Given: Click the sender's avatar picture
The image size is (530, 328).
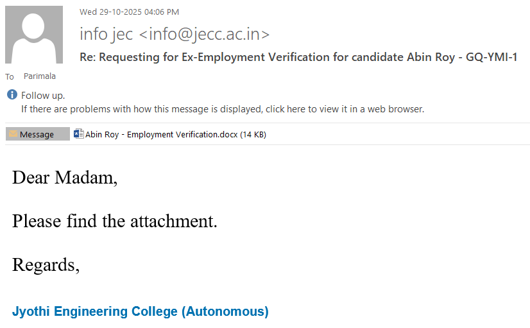Looking at the screenshot, I should (x=34, y=35).
